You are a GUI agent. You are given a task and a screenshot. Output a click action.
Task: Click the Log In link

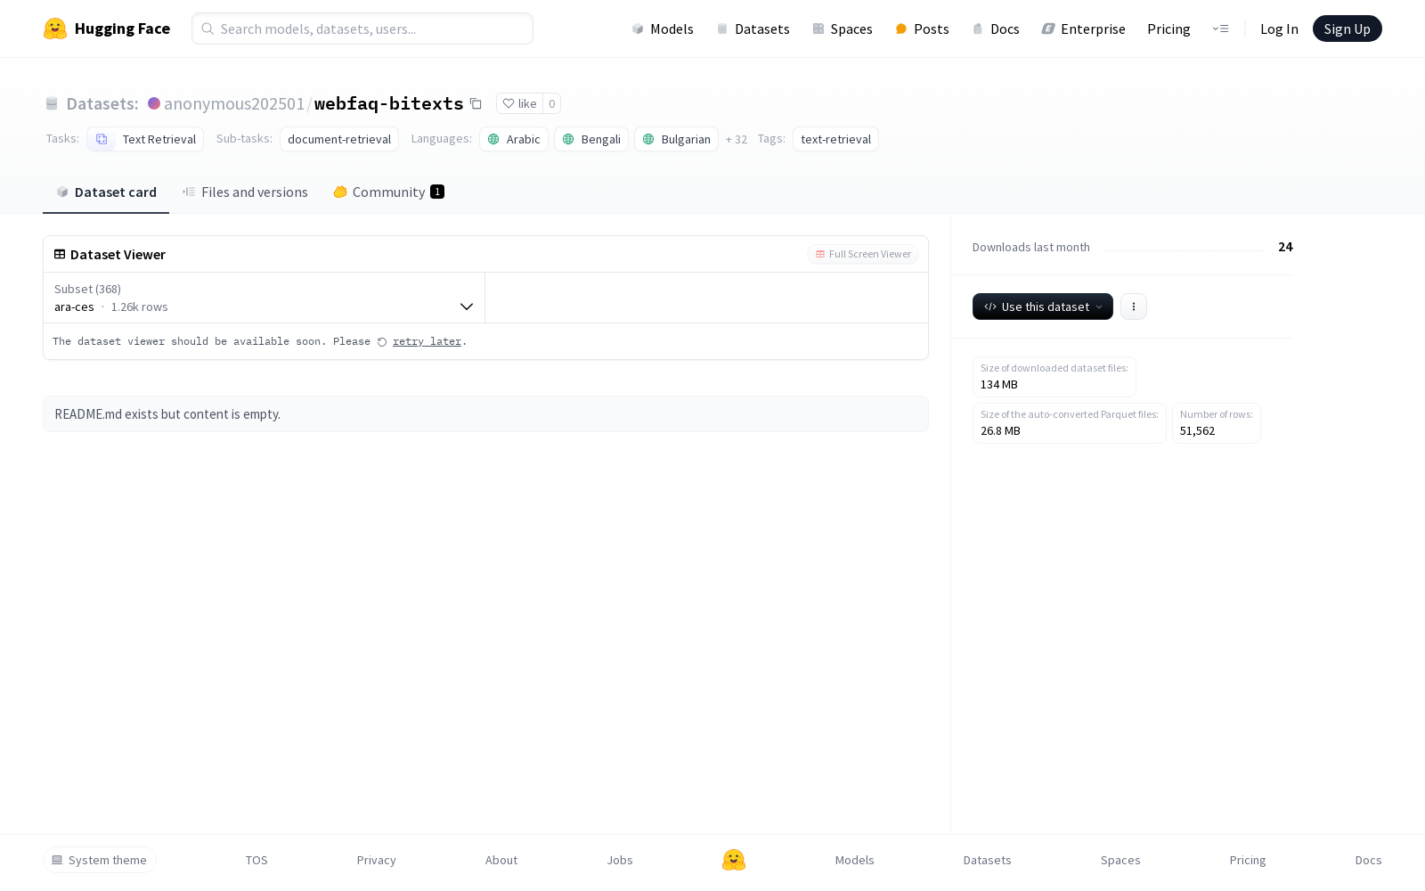1279,29
